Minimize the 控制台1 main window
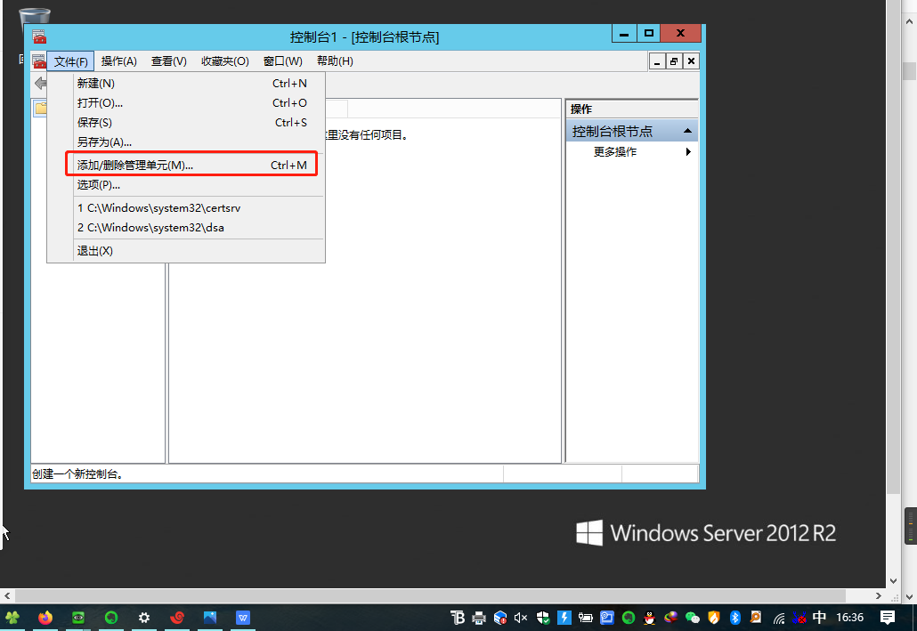Image resolution: width=917 pixels, height=631 pixels. click(x=624, y=33)
